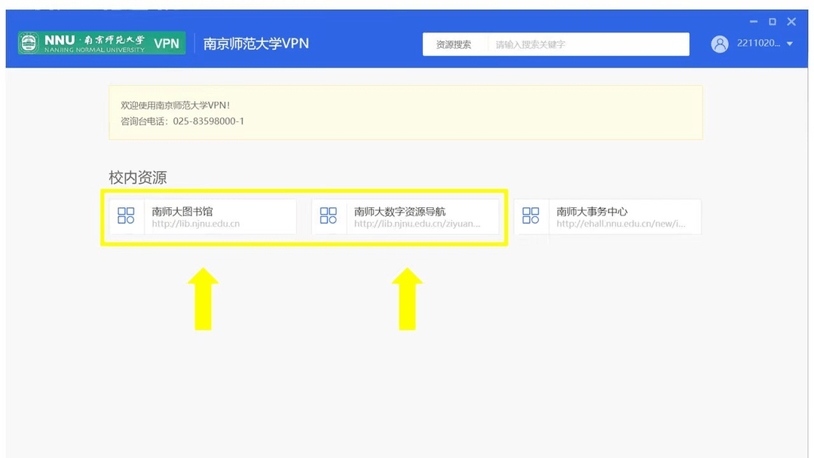Viewport: 814px width, 458px height.
Task: Click the 2211020 account name
Action: point(758,43)
